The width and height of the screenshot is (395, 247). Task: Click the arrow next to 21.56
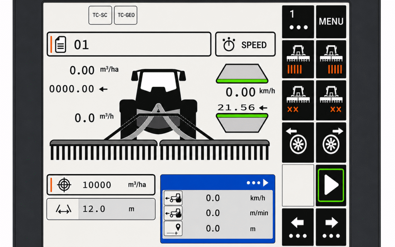tap(263, 108)
